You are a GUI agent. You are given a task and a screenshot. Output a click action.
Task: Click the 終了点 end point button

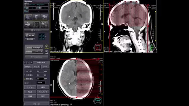36,67
